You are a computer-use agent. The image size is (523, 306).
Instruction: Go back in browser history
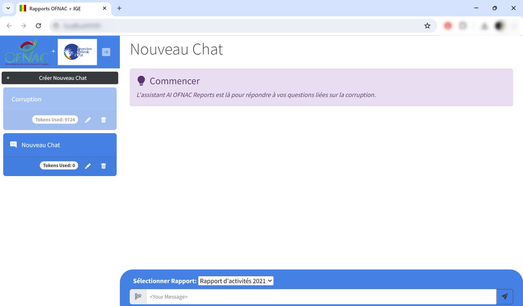point(9,26)
